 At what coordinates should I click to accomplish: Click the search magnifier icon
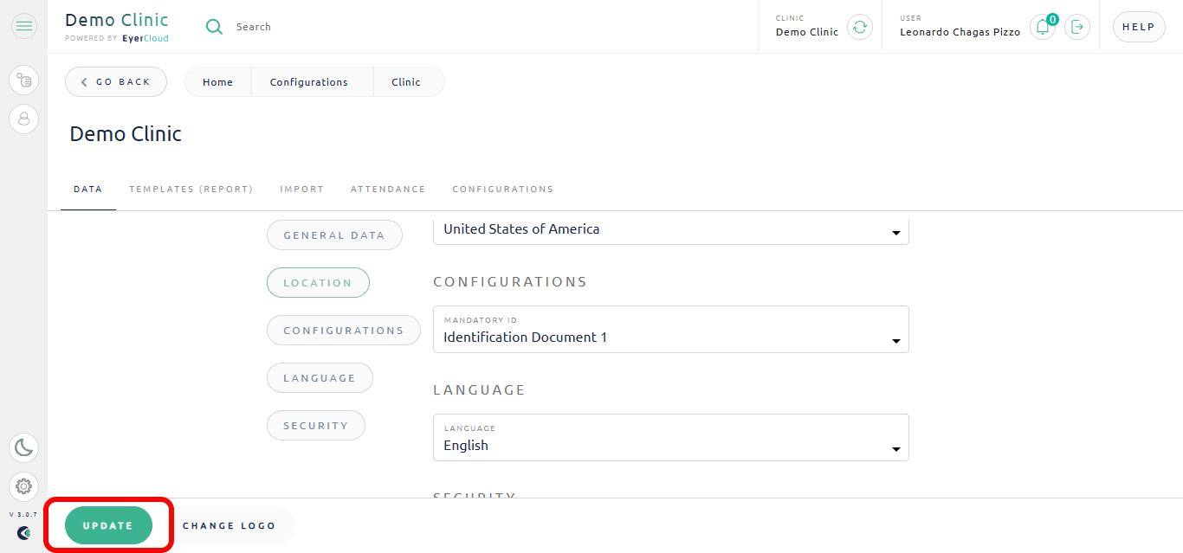(214, 27)
